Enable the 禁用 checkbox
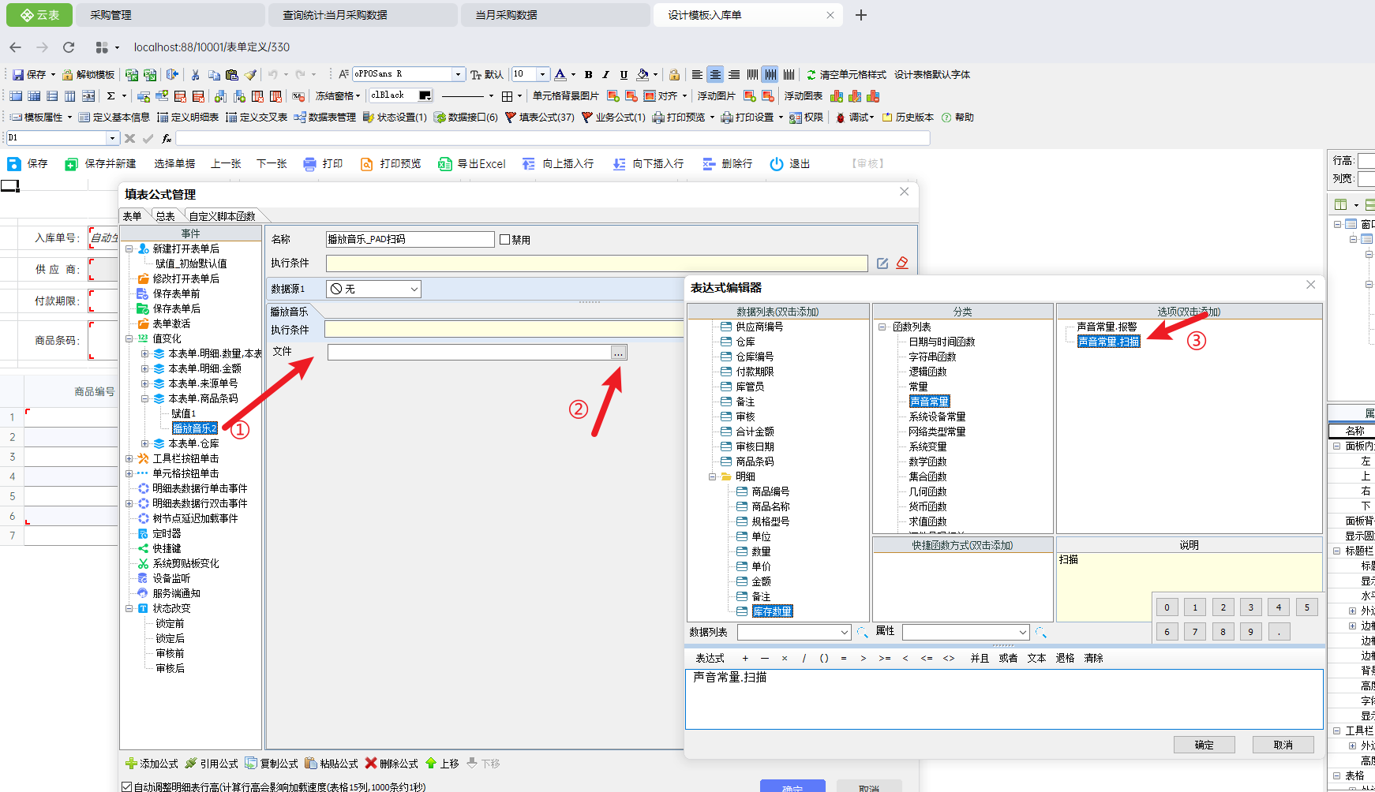Image resolution: width=1375 pixels, height=792 pixels. 504,240
